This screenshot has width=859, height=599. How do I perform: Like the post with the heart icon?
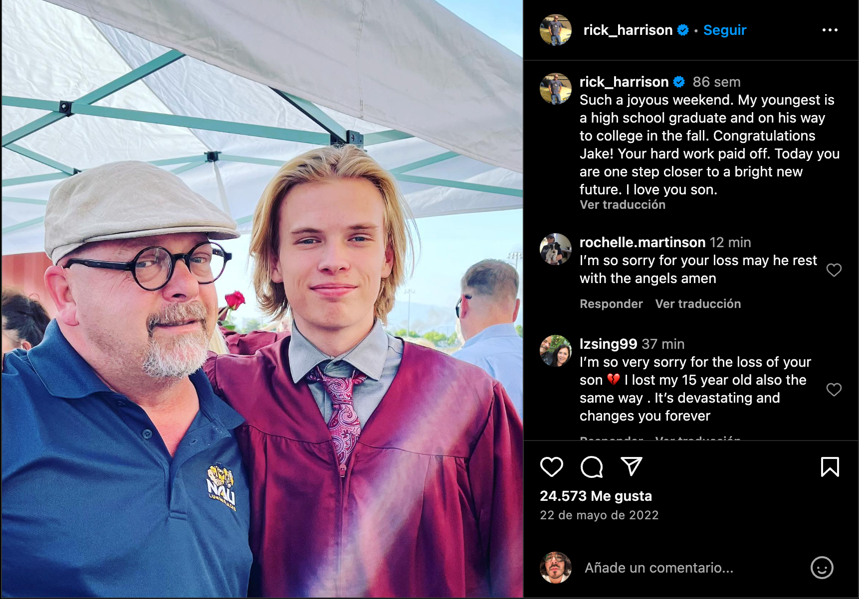click(551, 467)
